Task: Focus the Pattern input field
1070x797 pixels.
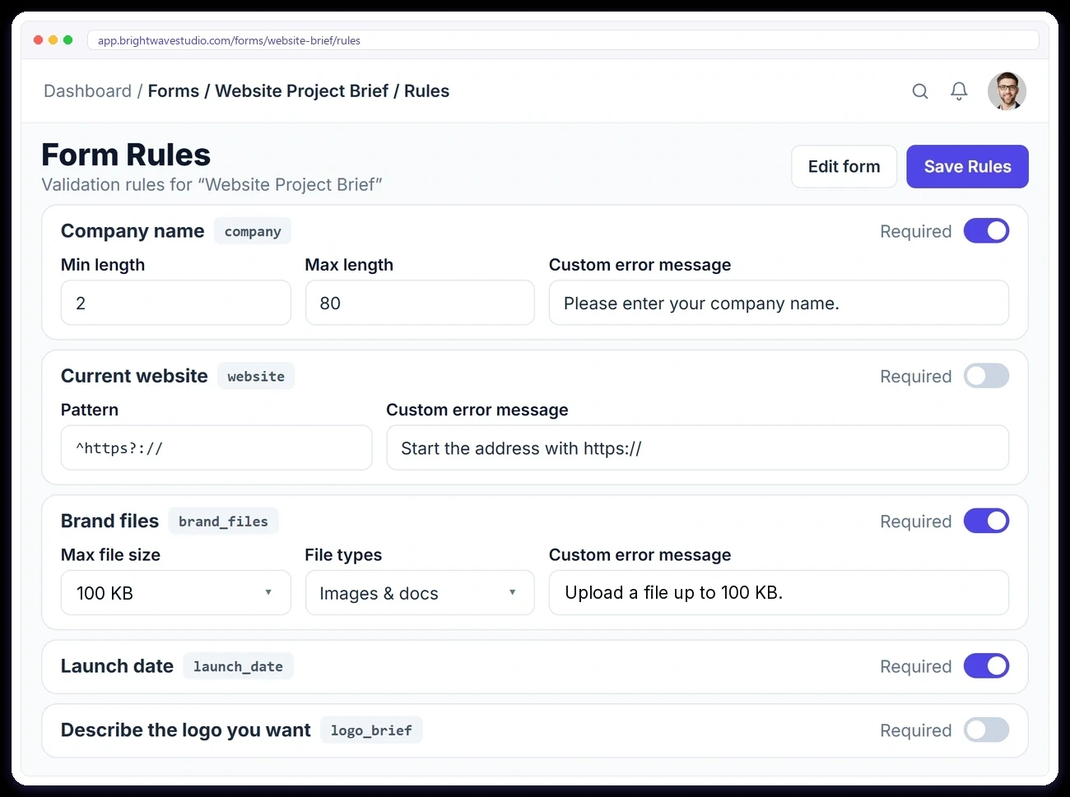Action: (x=216, y=447)
